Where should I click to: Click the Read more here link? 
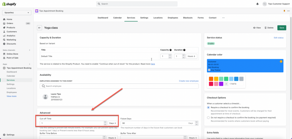(x=153, y=64)
